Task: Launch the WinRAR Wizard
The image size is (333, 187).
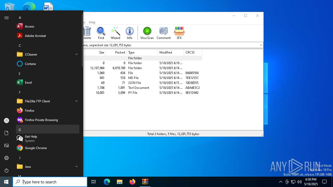Action: tap(115, 33)
